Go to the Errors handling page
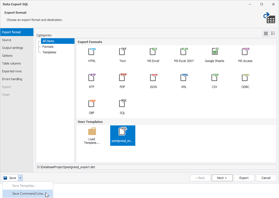 tap(12, 79)
